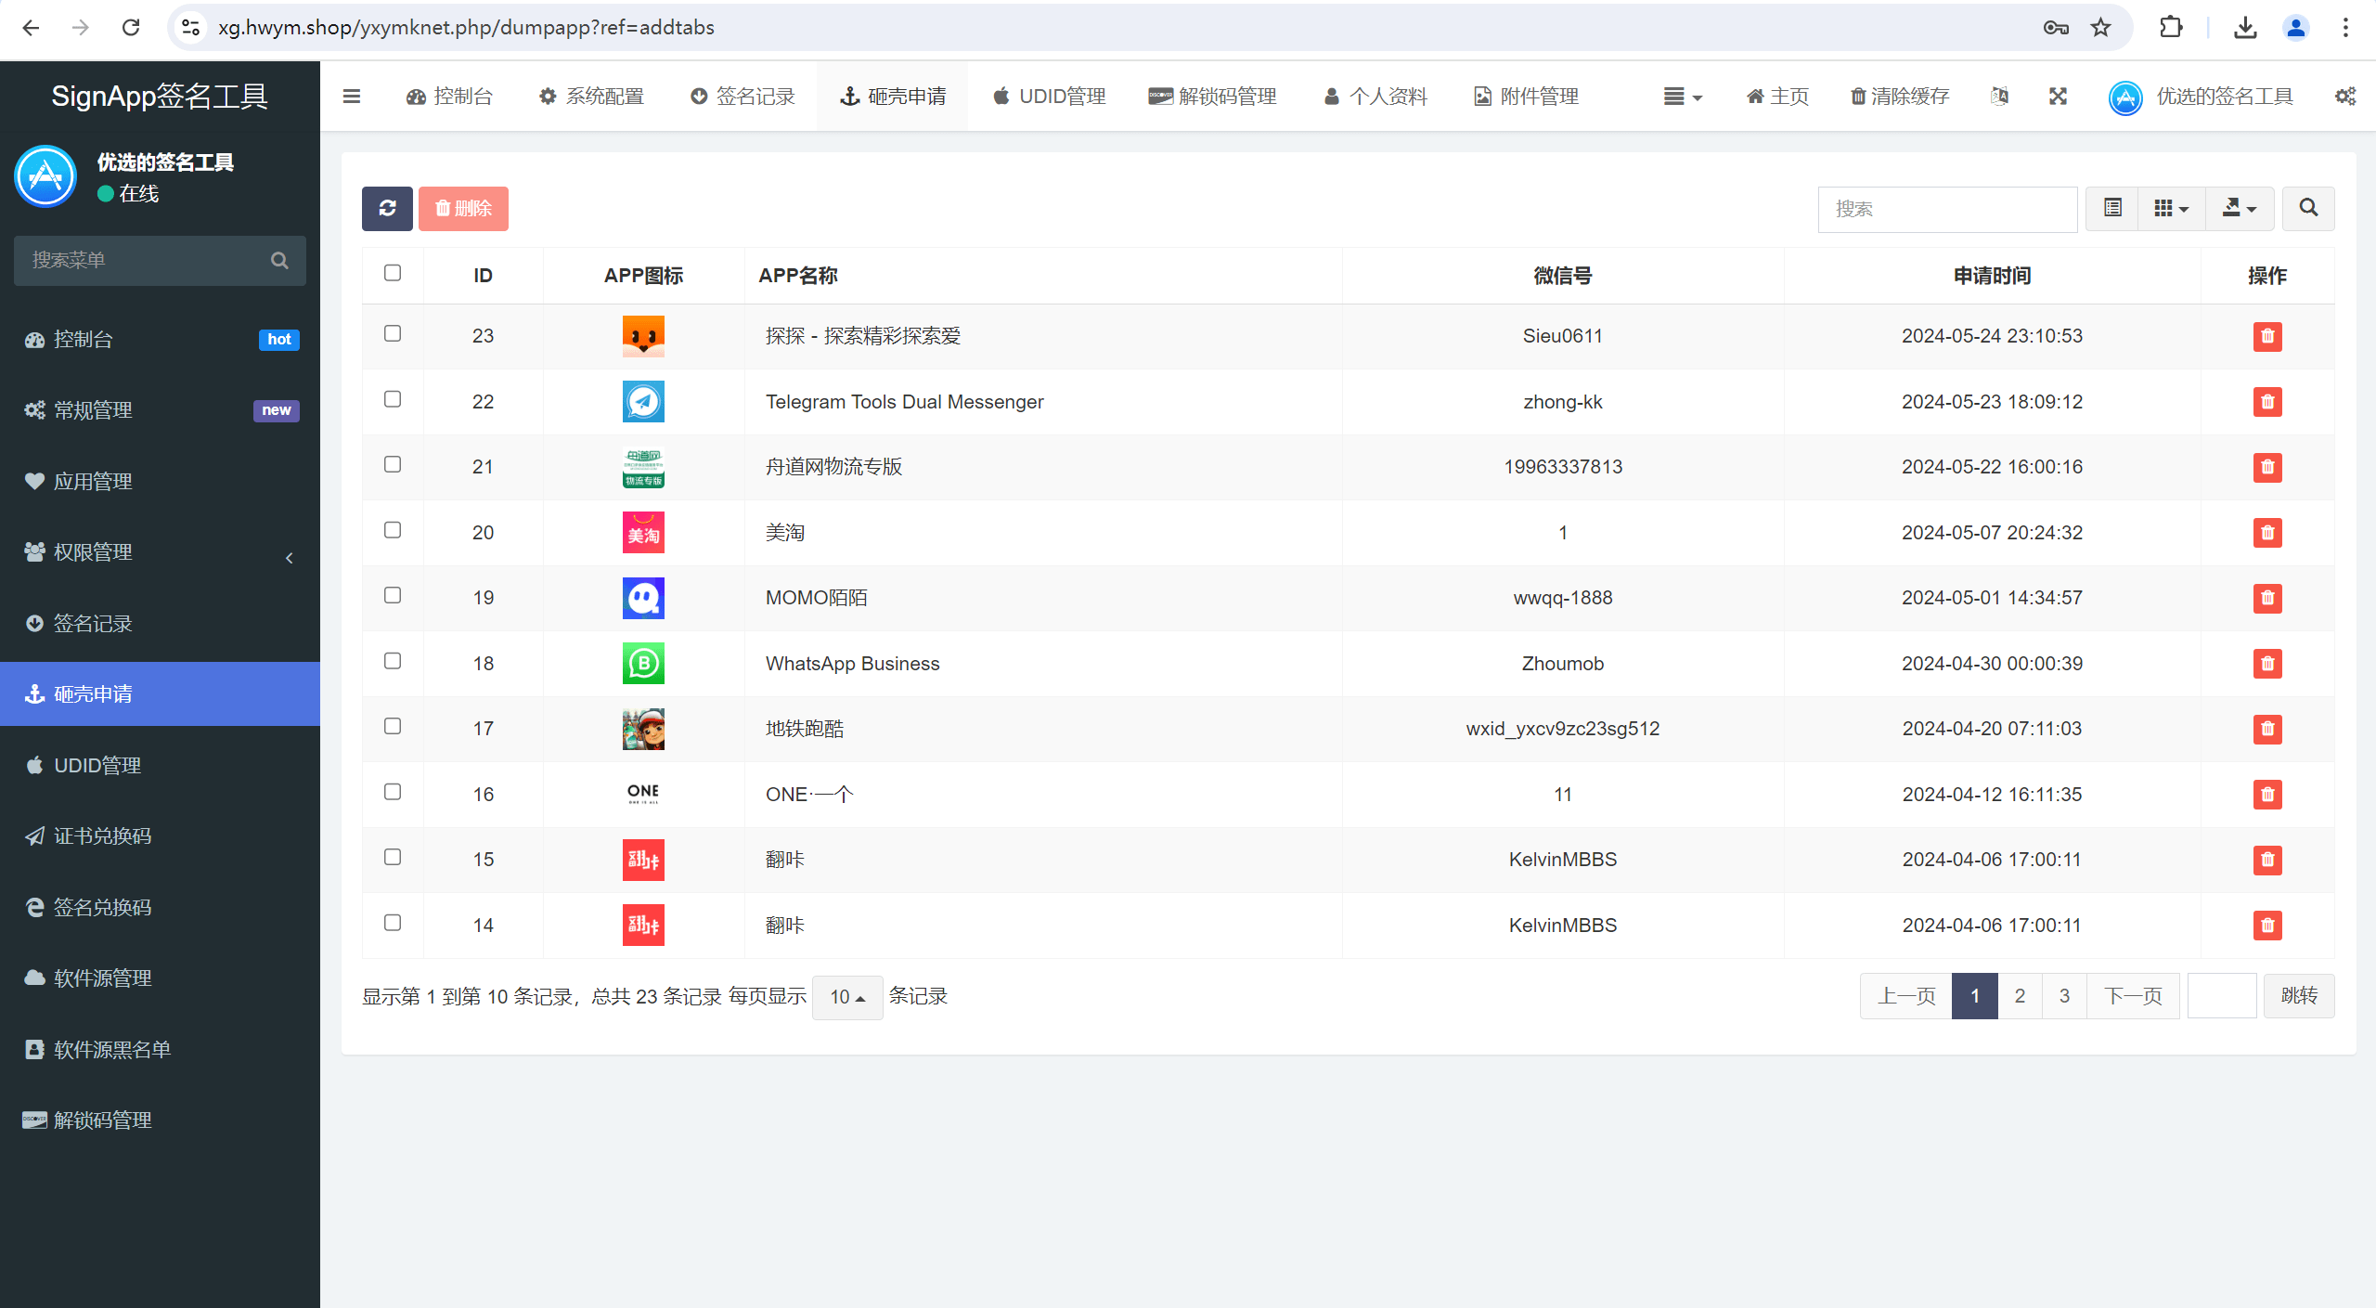The height and width of the screenshot is (1308, 2376).
Task: Click browser back arrow
Action: click(31, 28)
